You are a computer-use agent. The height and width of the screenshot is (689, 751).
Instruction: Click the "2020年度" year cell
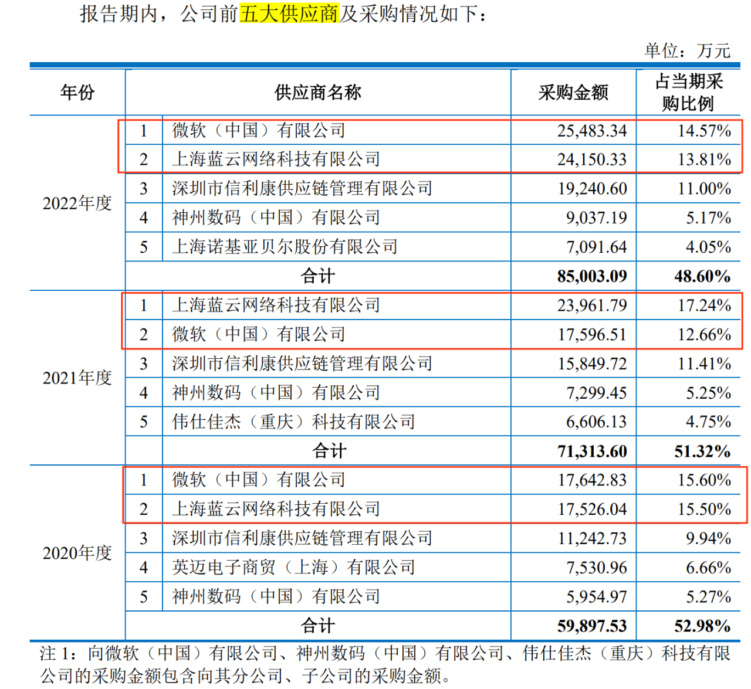click(77, 552)
